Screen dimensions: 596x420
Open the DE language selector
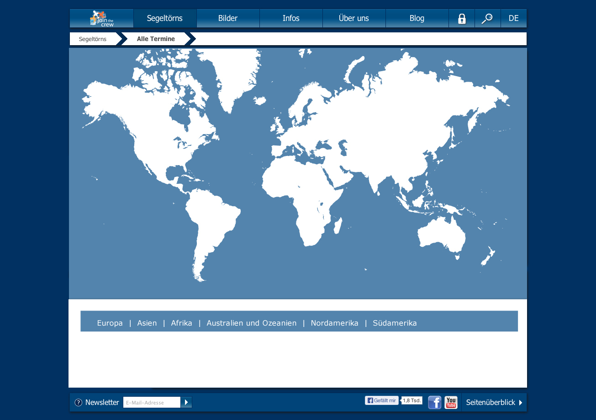point(513,18)
